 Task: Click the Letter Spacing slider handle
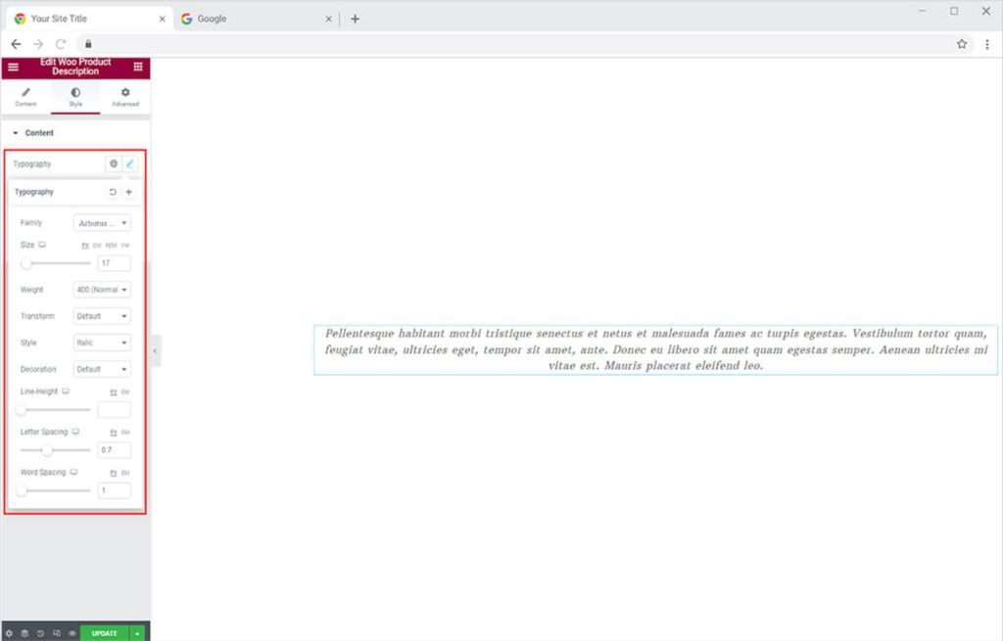click(47, 450)
